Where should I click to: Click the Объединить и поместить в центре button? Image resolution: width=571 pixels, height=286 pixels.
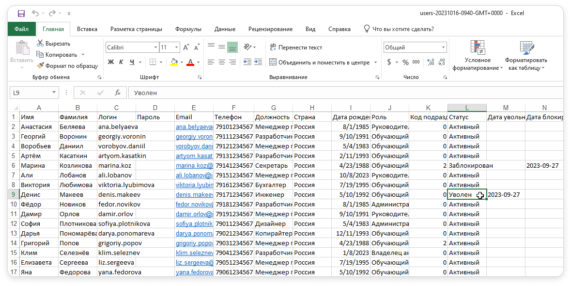319,63
